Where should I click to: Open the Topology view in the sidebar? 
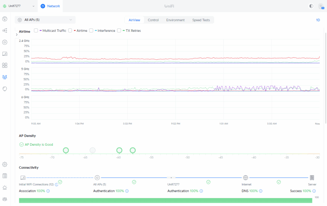point(5,31)
